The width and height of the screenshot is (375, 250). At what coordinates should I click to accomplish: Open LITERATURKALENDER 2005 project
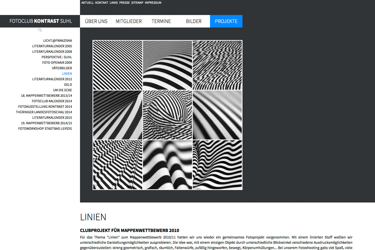(x=52, y=46)
